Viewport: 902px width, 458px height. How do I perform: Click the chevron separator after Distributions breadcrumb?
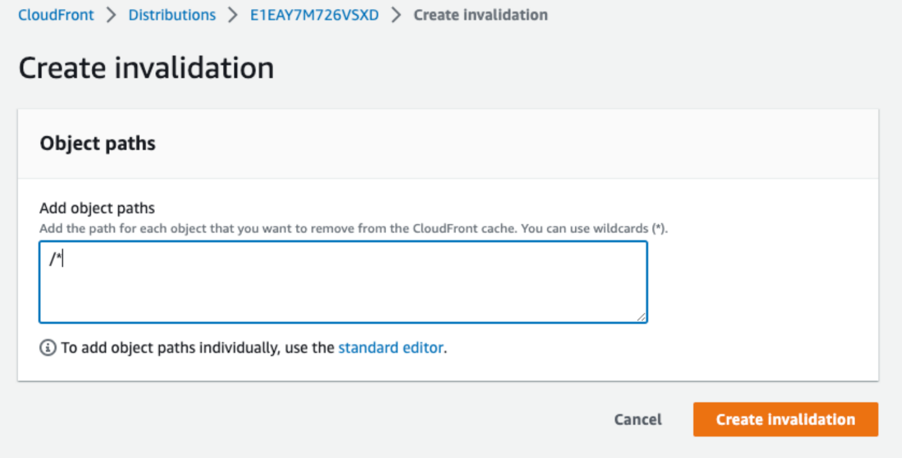tap(232, 15)
